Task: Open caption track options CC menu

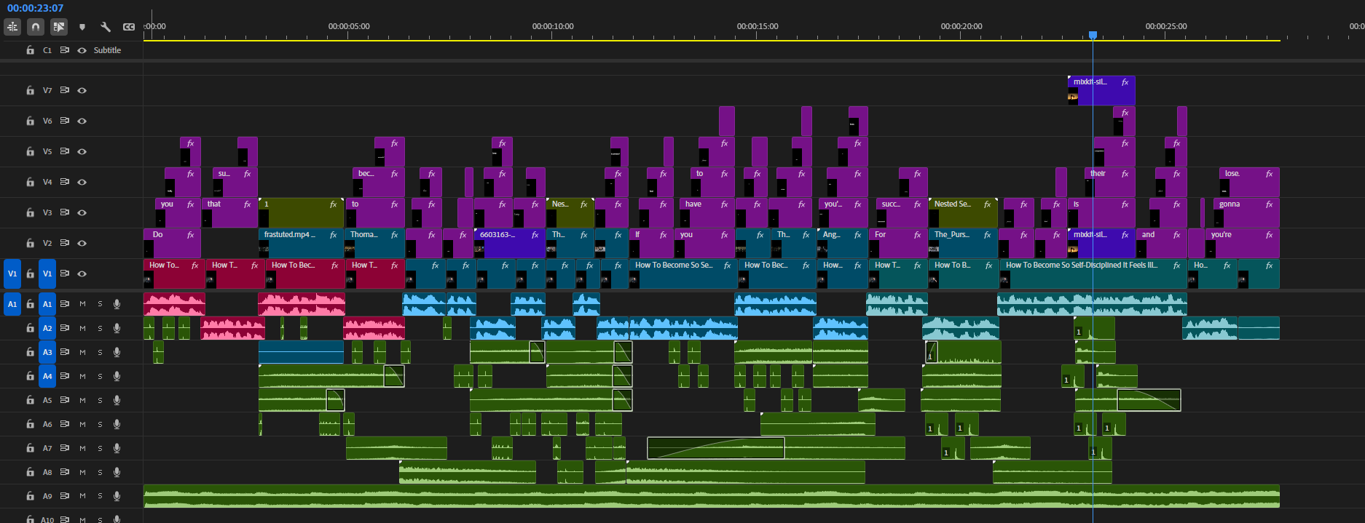Action: click(x=129, y=27)
